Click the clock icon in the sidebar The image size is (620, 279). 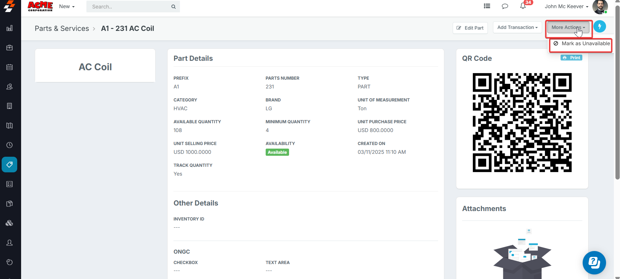[x=9, y=145]
